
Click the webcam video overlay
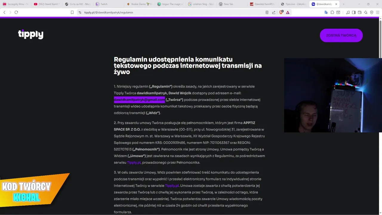click(x=333, y=95)
